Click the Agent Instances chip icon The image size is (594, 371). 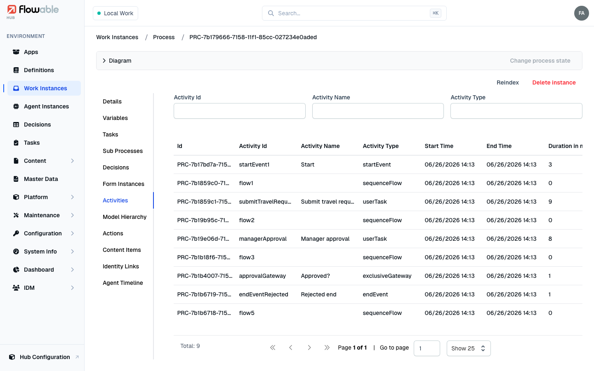16,106
